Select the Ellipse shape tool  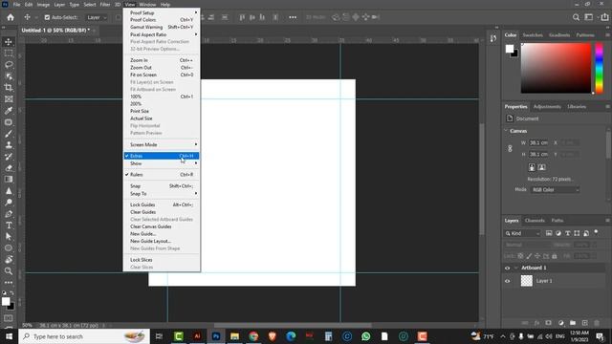coord(9,248)
